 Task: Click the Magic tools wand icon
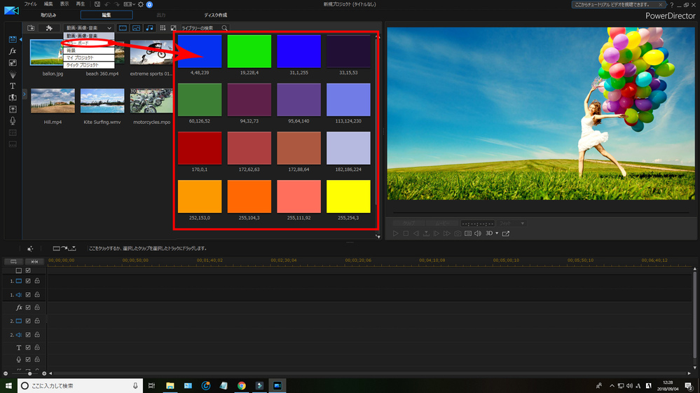(x=30, y=249)
